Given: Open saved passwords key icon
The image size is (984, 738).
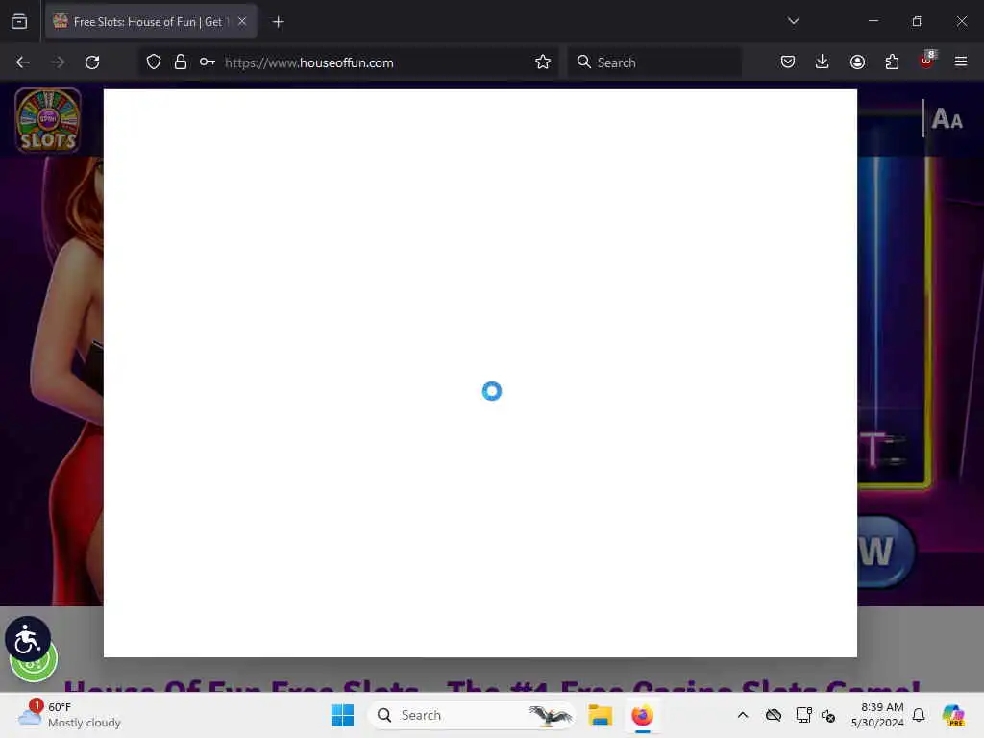Looking at the screenshot, I should pyautogui.click(x=208, y=62).
